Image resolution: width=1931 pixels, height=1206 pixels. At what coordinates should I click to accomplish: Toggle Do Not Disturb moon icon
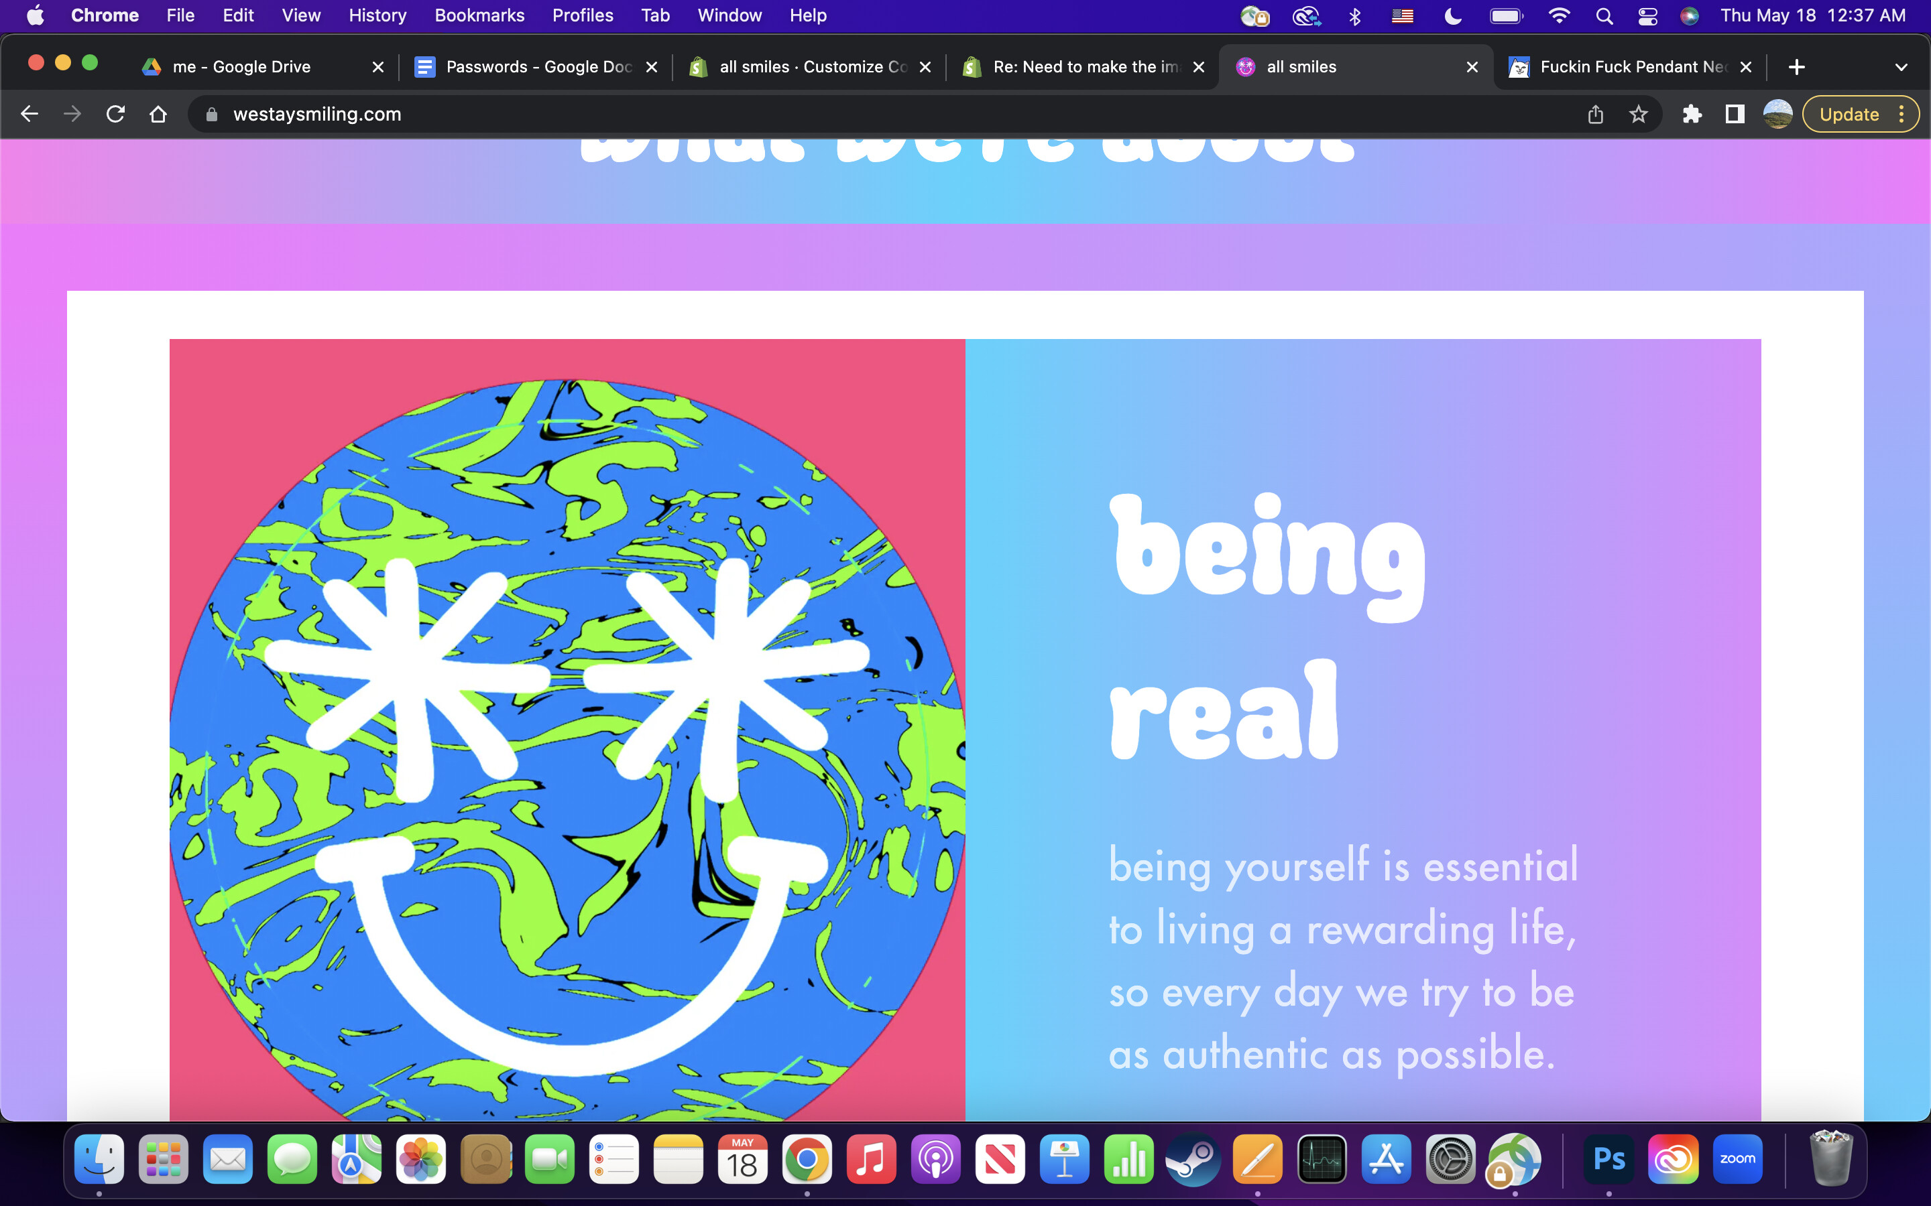1452,16
